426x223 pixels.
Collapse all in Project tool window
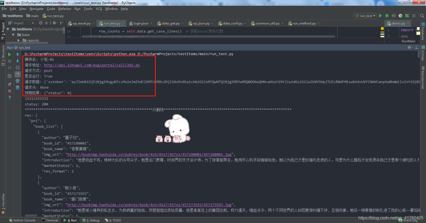pyautogui.click(x=47, y=23)
